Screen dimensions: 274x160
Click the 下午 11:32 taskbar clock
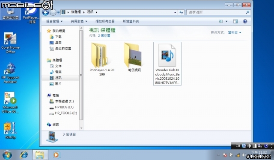coord(259,152)
